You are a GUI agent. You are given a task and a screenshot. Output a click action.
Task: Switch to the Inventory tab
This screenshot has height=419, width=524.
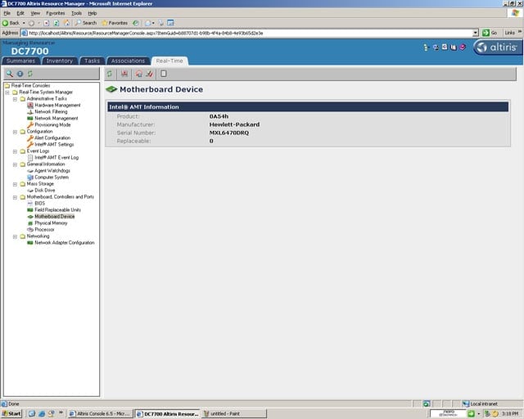point(60,61)
